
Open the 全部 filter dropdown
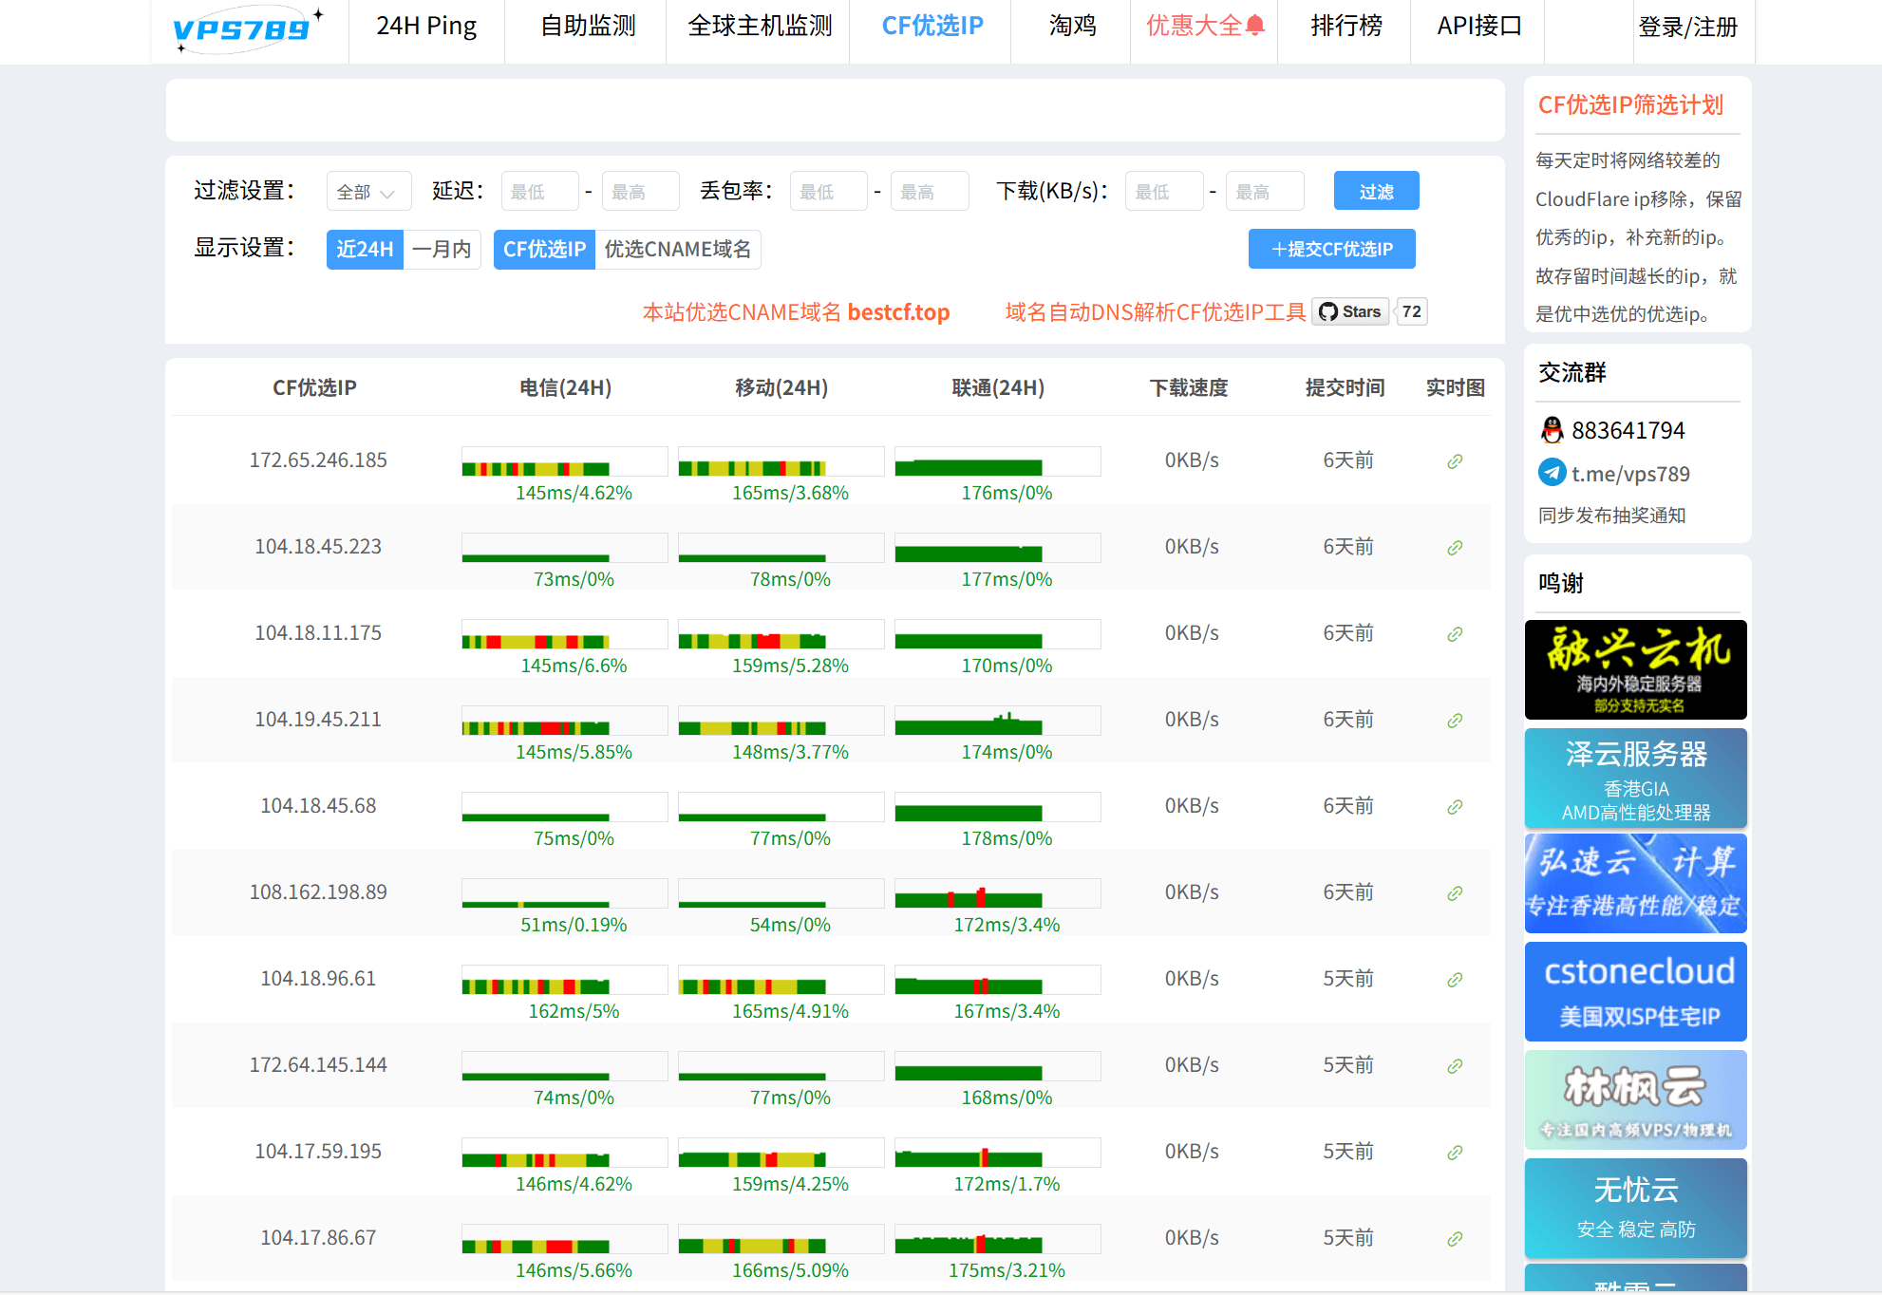click(x=368, y=190)
